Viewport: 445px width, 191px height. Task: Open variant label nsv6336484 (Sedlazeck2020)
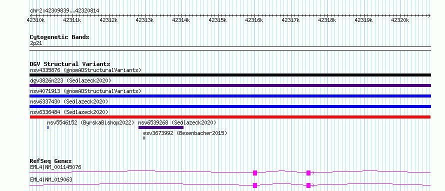(69, 112)
